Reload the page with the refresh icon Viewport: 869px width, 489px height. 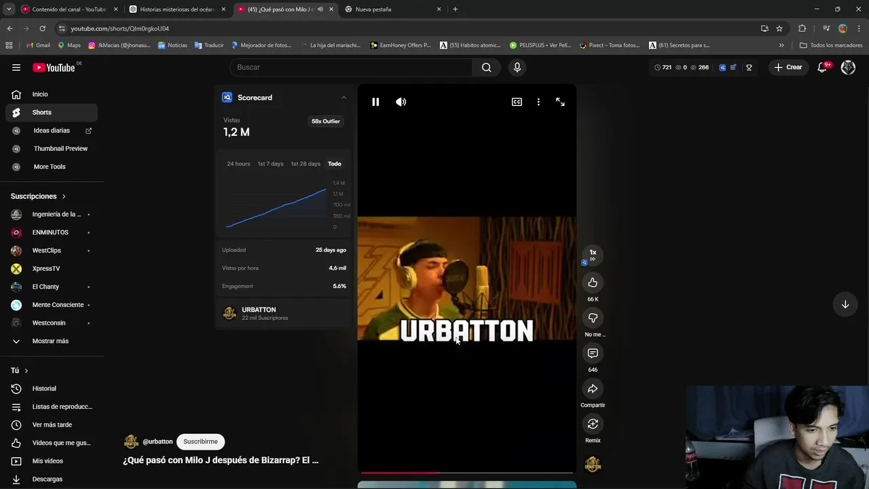(42, 29)
